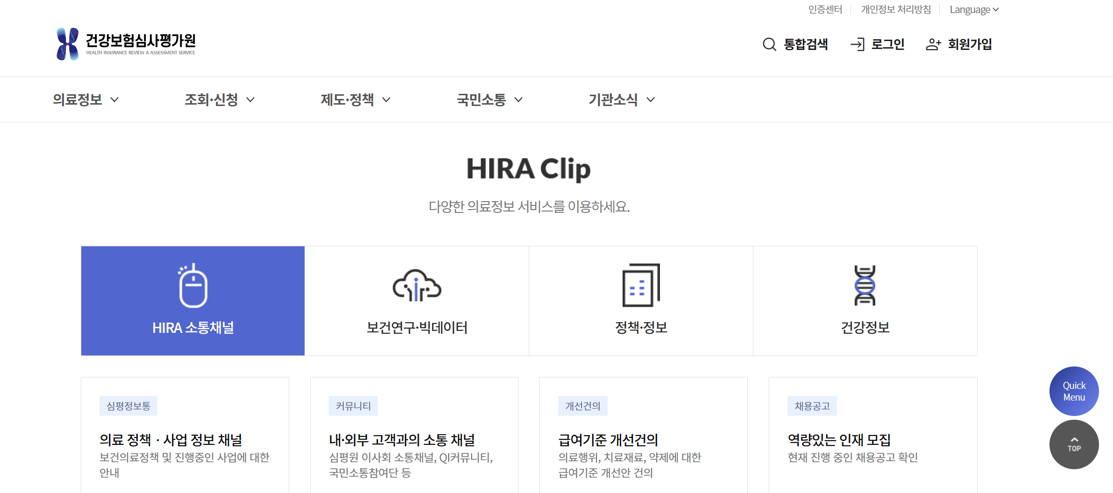Click the login arrow icon
Viewport: 1113px width, 493px height.
coord(858,44)
